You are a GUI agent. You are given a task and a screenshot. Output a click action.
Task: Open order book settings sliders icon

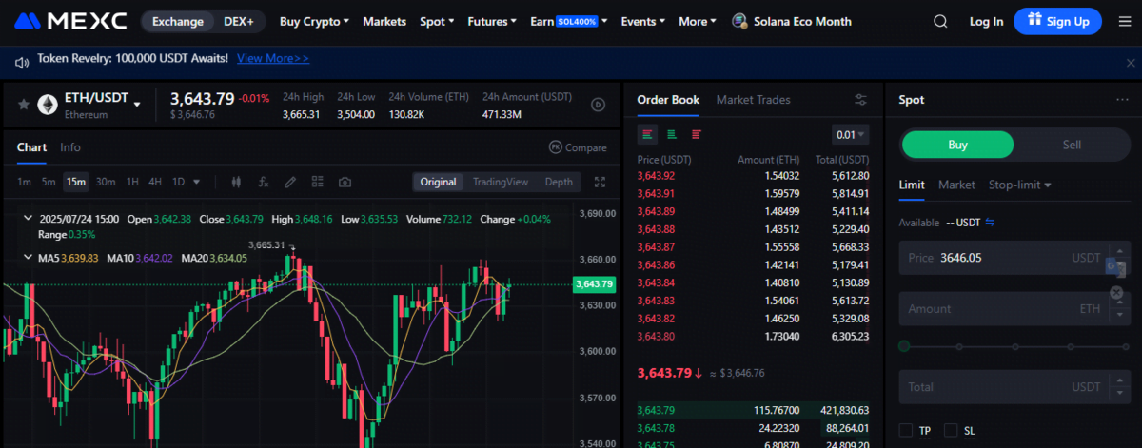(x=860, y=100)
